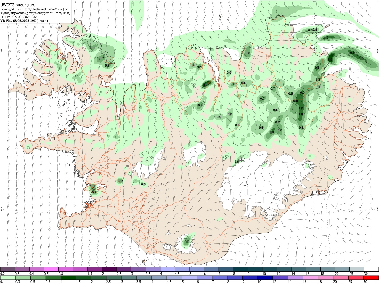This screenshot has height=284, width=379.
Task: Click the darkest green peak value starting with 2
Action: 206,85
